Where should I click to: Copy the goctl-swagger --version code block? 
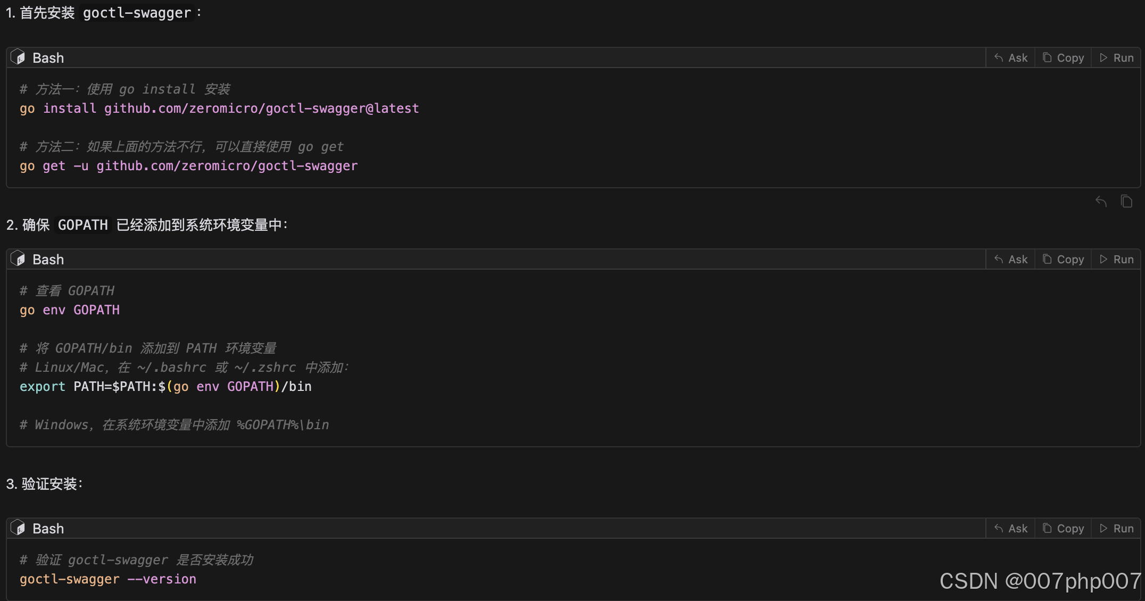point(1063,529)
